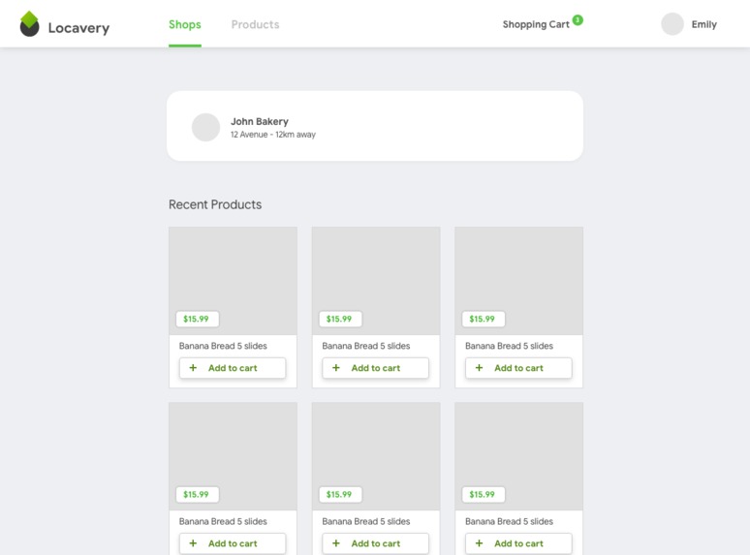
Task: Click 'Banana Bread 5 slides' title on top-row right card
Action: coord(509,346)
